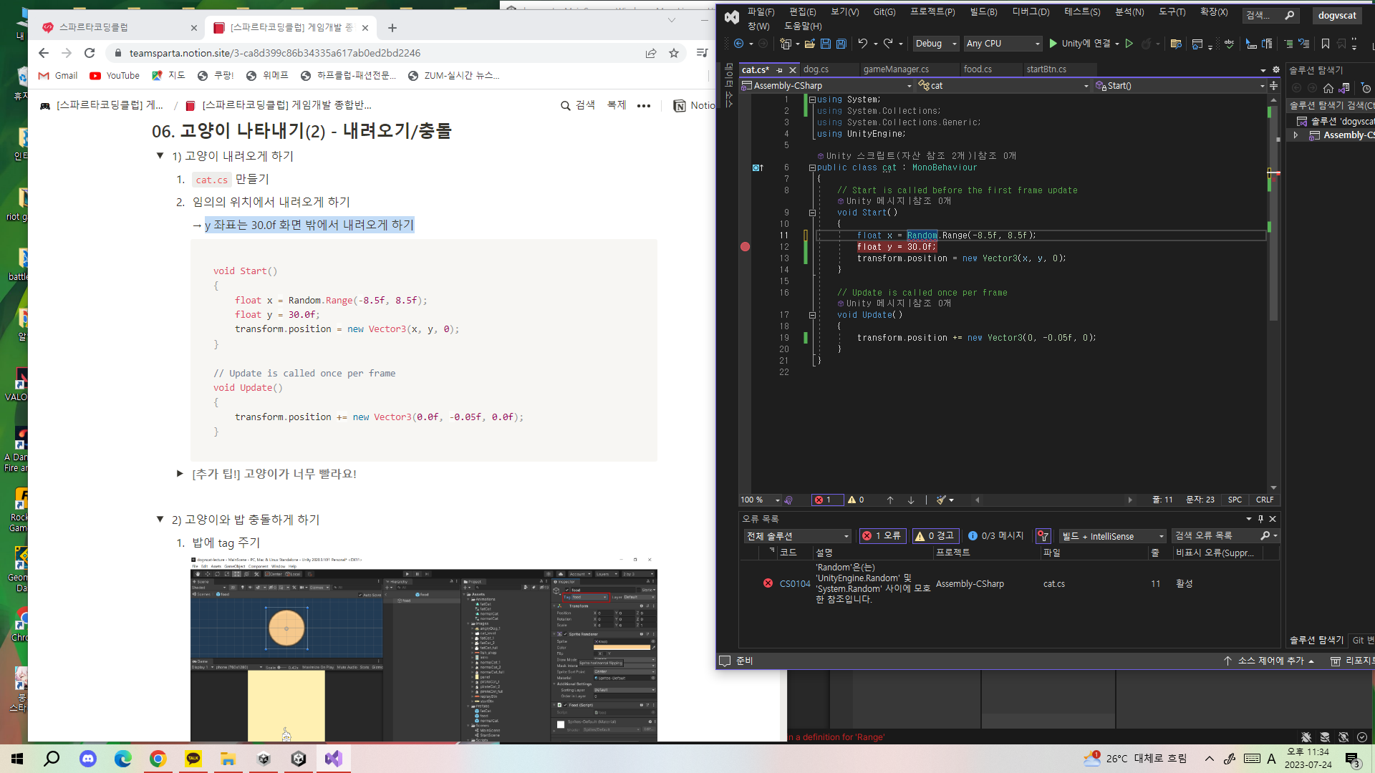Open the 빌드 + IntelliSense dropdown
The image size is (1375, 773).
[x=1113, y=536]
